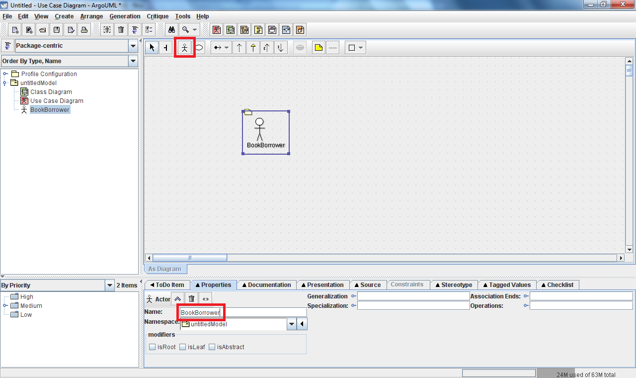Select Use Case Diagram in the tree

pos(56,101)
